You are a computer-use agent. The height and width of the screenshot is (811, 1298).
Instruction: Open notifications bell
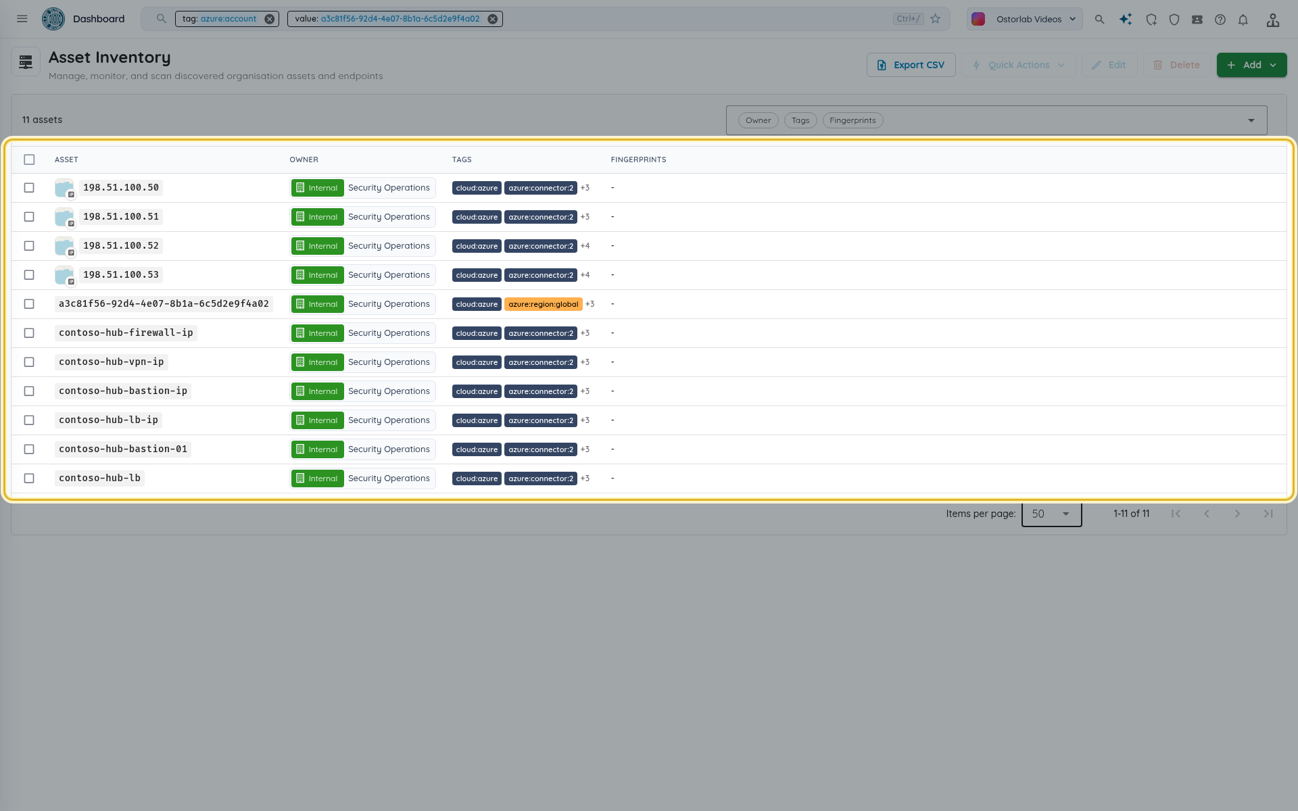point(1243,20)
